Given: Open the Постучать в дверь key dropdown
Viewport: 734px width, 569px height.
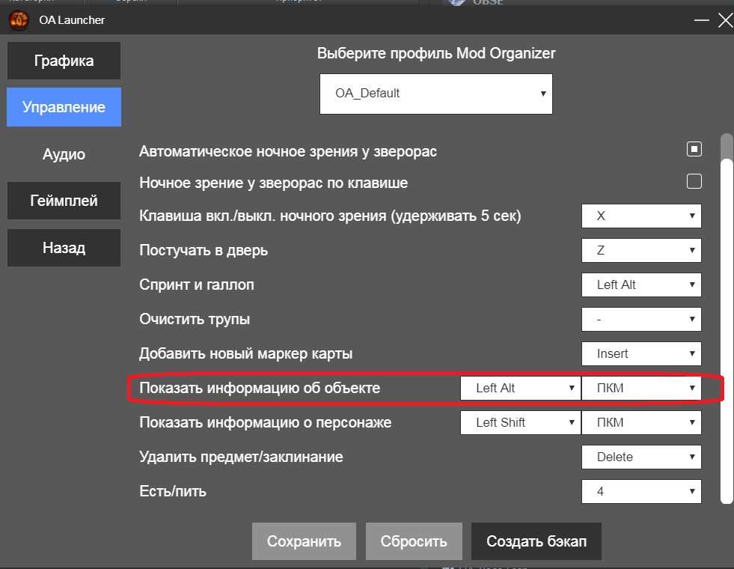Looking at the screenshot, I should [x=641, y=250].
